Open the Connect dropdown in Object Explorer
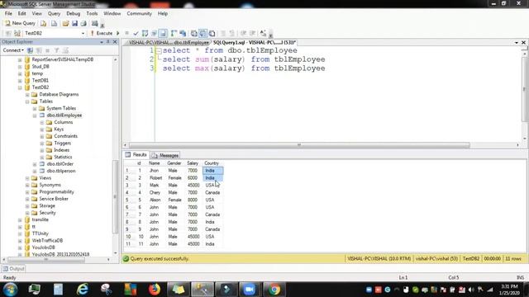 [x=13, y=50]
